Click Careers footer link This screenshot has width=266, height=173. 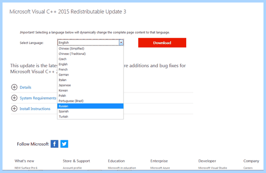click(248, 168)
